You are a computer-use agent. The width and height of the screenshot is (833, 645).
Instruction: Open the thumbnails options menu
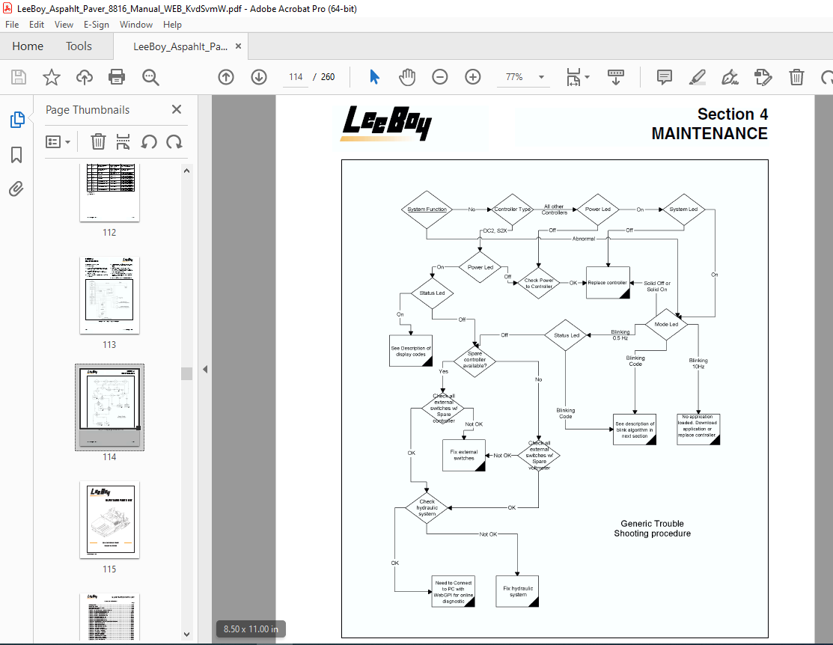(58, 142)
